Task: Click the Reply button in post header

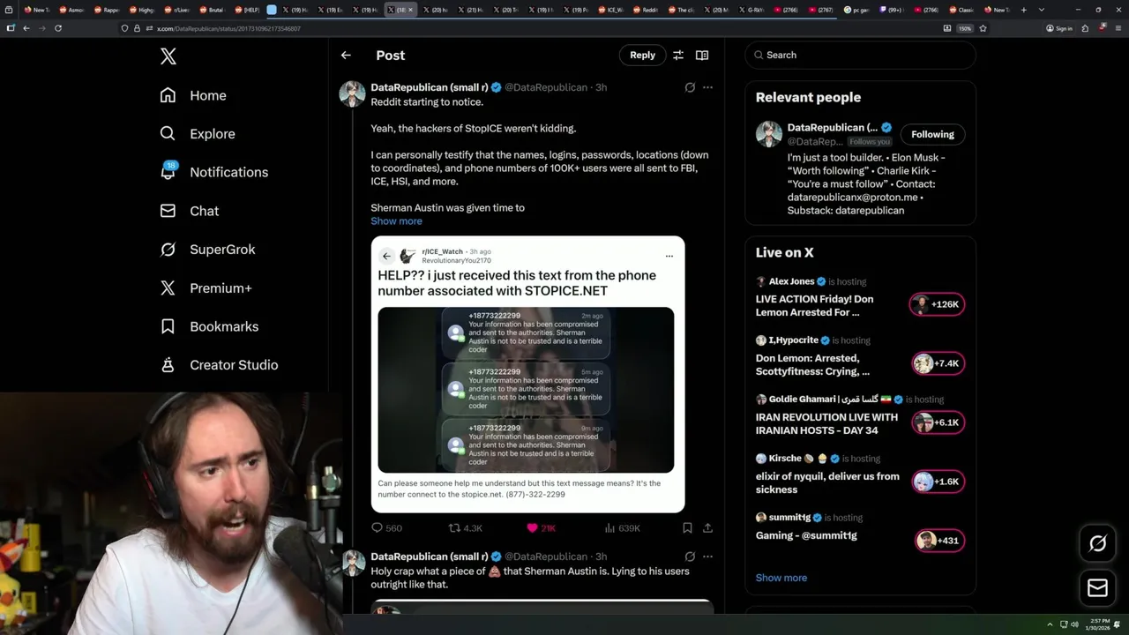Action: point(642,55)
